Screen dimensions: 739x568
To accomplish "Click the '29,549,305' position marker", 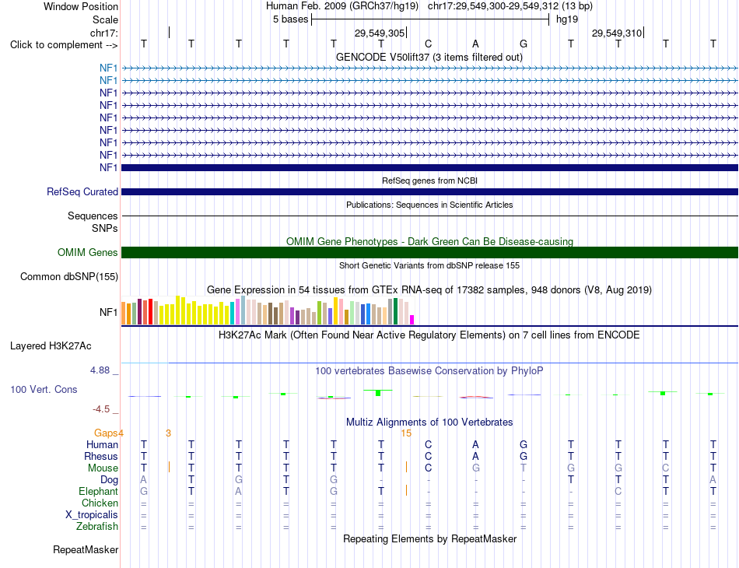I will [380, 33].
